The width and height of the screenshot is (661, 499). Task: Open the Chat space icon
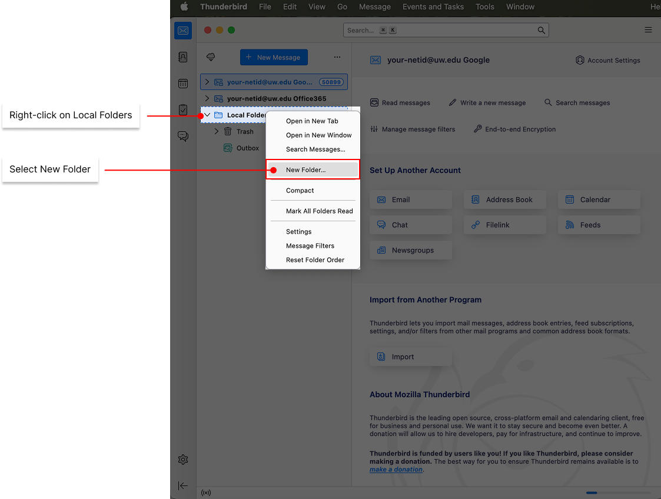click(183, 137)
